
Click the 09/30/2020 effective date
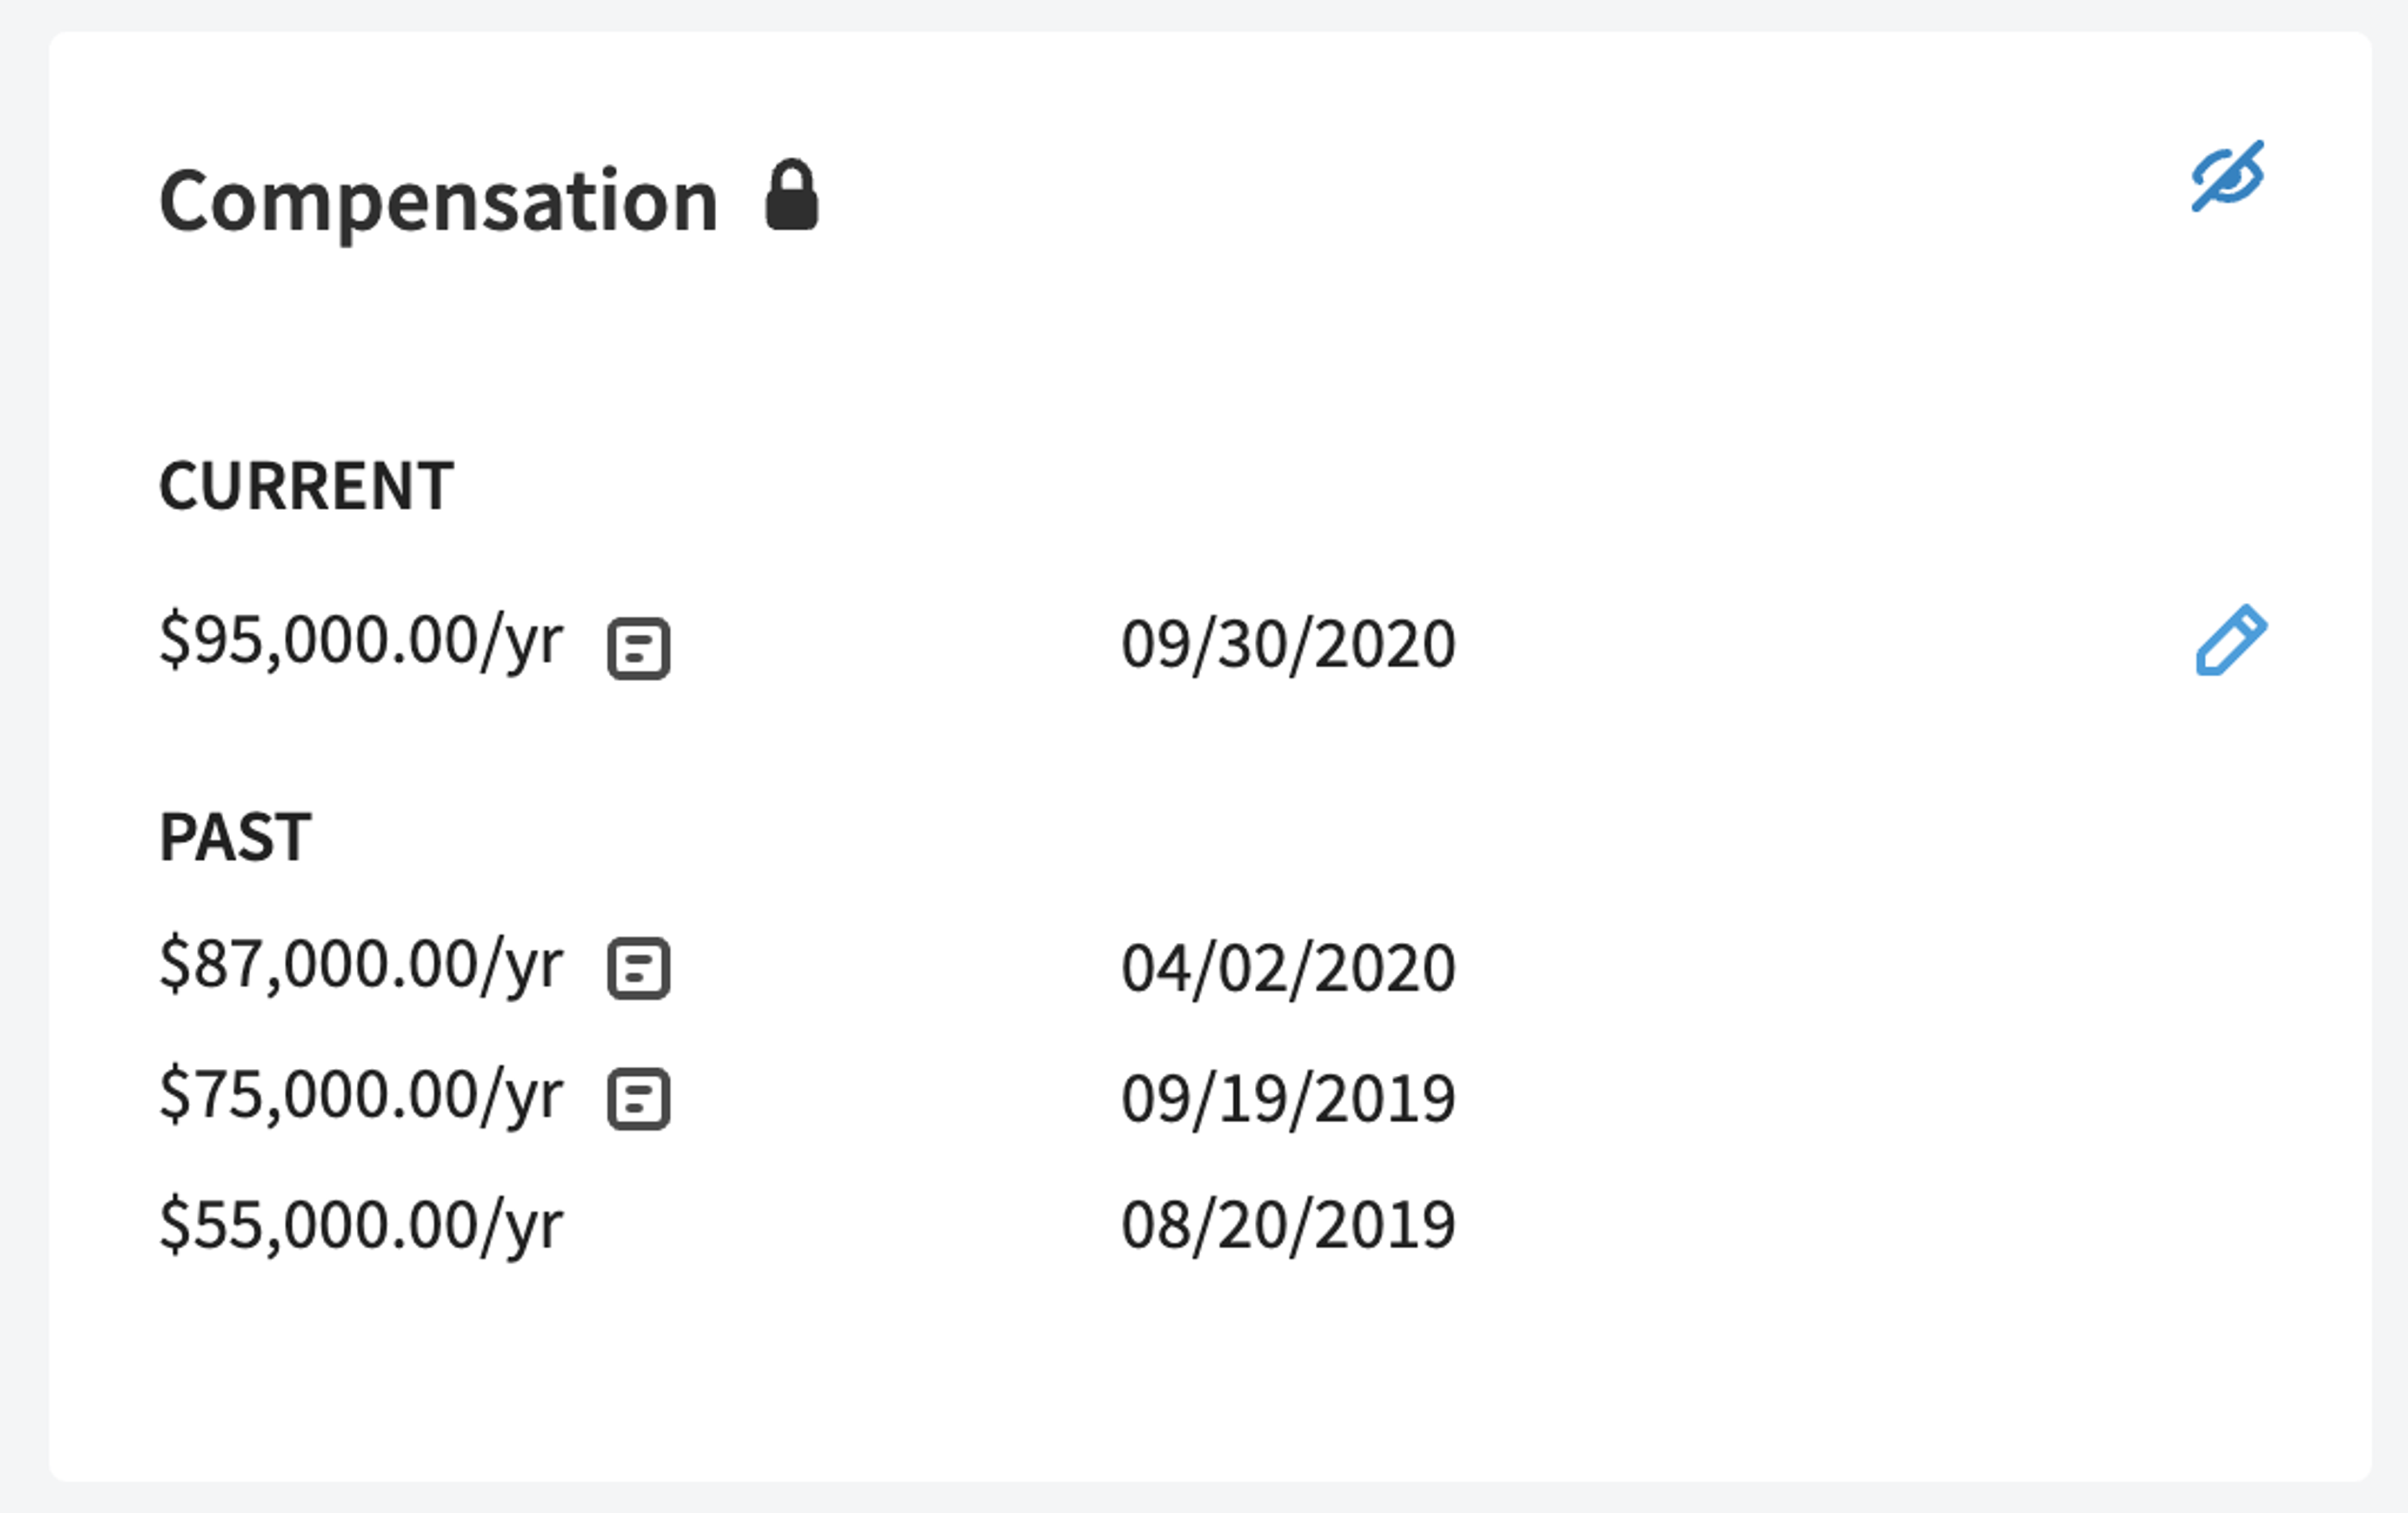click(x=1288, y=645)
